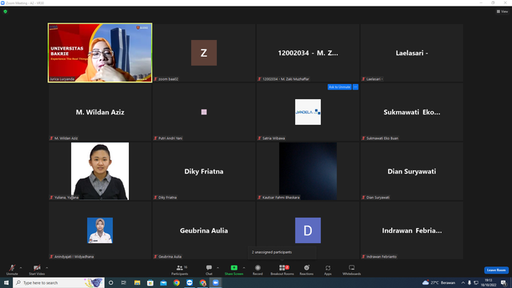
Task: Open the blue chat app icon left of second Chrome
Action: tap(190, 282)
